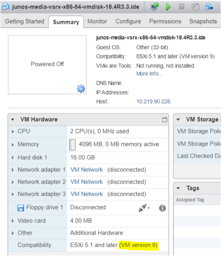The image size is (221, 257).
Task: Collapse the VM Storage panel
Action: click(178, 120)
